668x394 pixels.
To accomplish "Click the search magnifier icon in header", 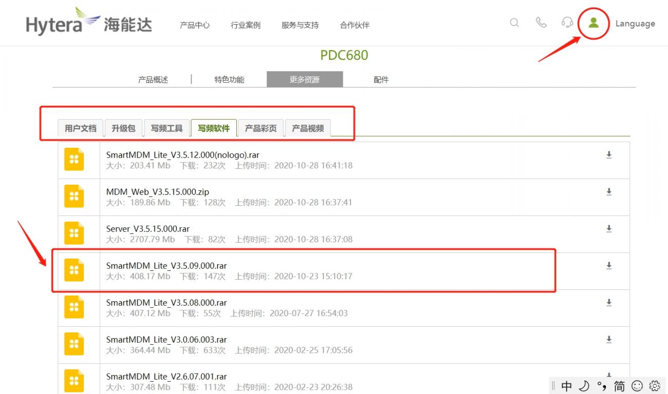I will coord(514,23).
